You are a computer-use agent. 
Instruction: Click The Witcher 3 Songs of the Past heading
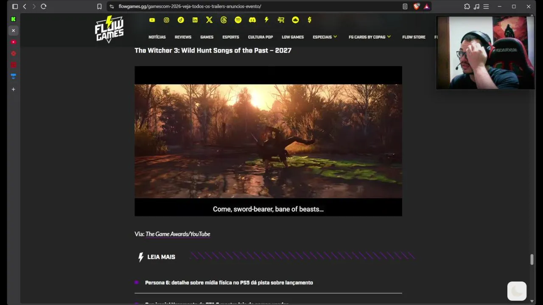tap(213, 50)
